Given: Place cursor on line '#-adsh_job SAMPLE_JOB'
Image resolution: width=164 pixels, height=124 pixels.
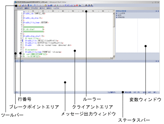Looking at the screenshot, I should 35,14.
